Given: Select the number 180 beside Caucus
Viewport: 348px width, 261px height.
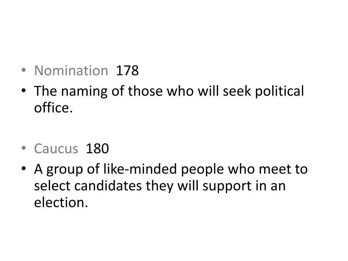Looking at the screenshot, I should (x=97, y=149).
